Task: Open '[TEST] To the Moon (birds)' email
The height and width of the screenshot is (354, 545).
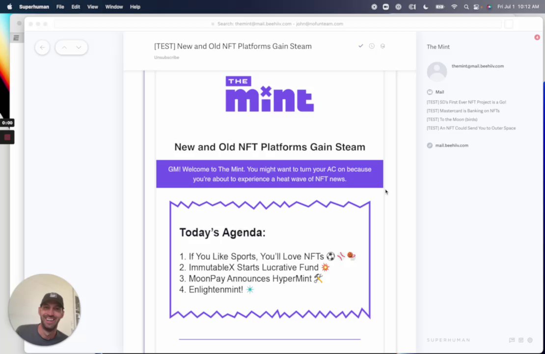Action: click(452, 119)
